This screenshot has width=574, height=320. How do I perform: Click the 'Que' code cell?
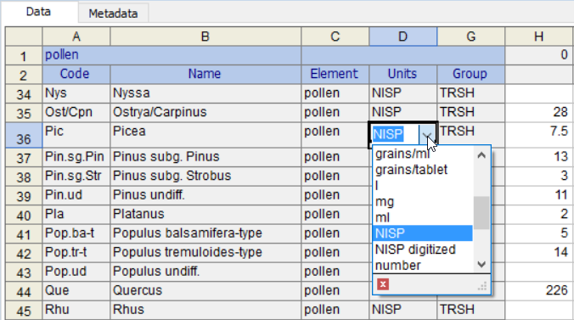76,291
